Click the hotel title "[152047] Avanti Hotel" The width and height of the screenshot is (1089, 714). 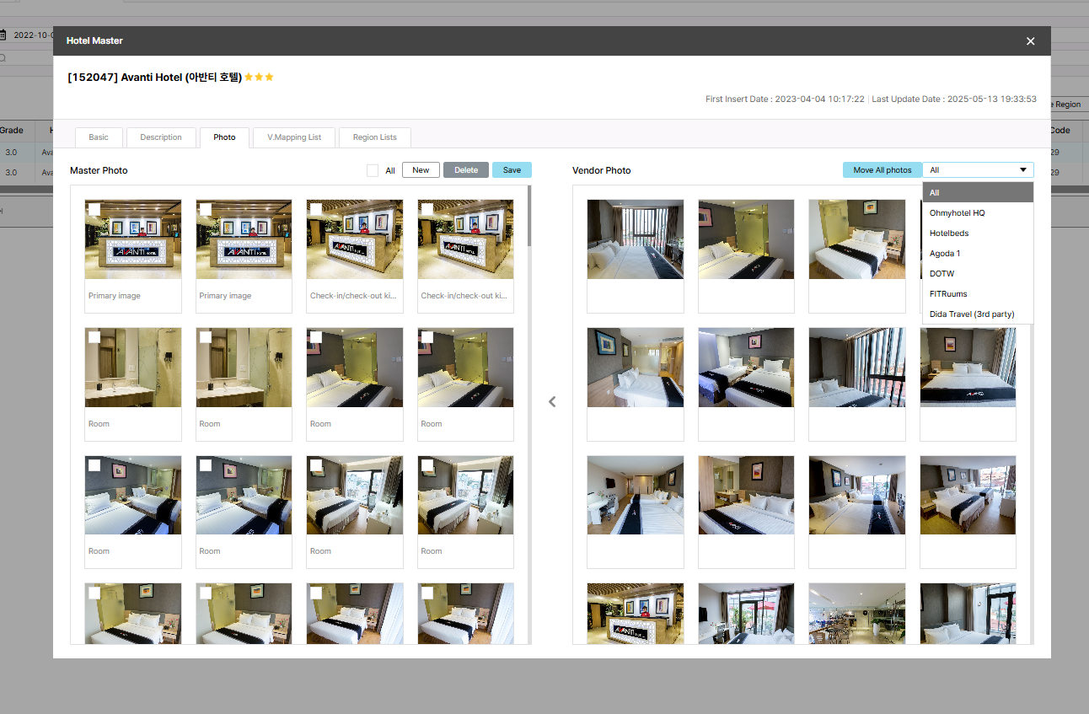click(x=154, y=78)
